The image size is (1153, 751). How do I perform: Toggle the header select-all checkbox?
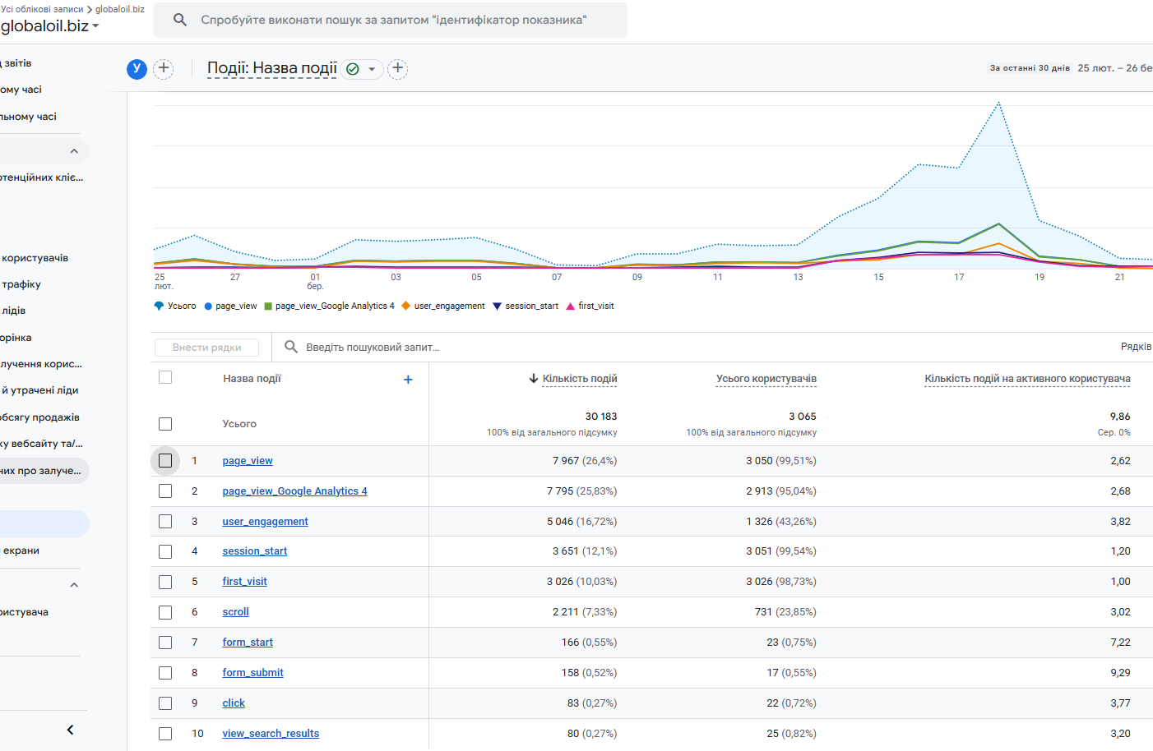point(165,377)
